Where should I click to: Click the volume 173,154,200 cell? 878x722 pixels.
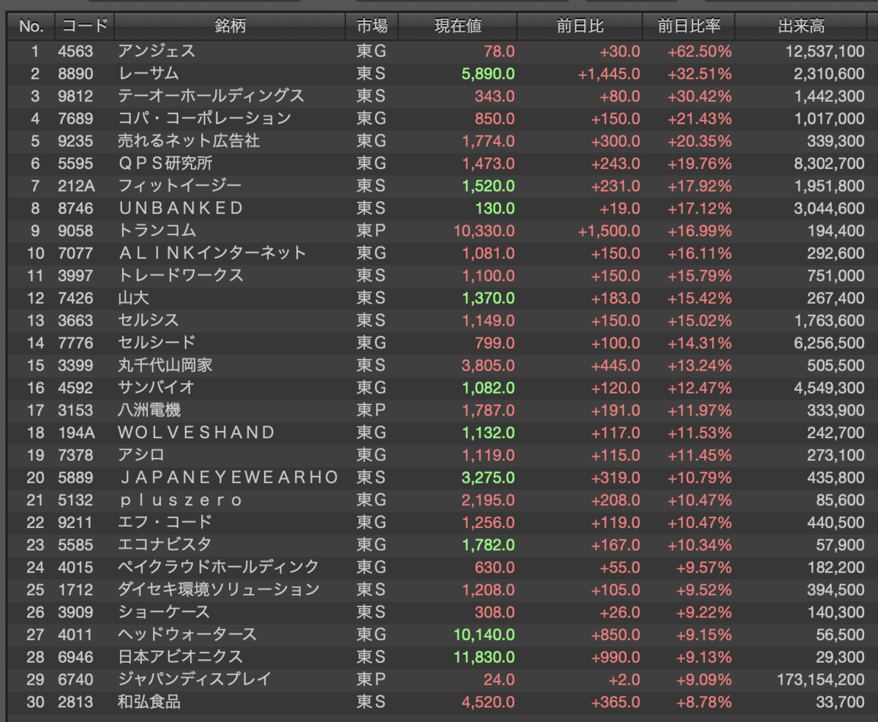point(821,679)
